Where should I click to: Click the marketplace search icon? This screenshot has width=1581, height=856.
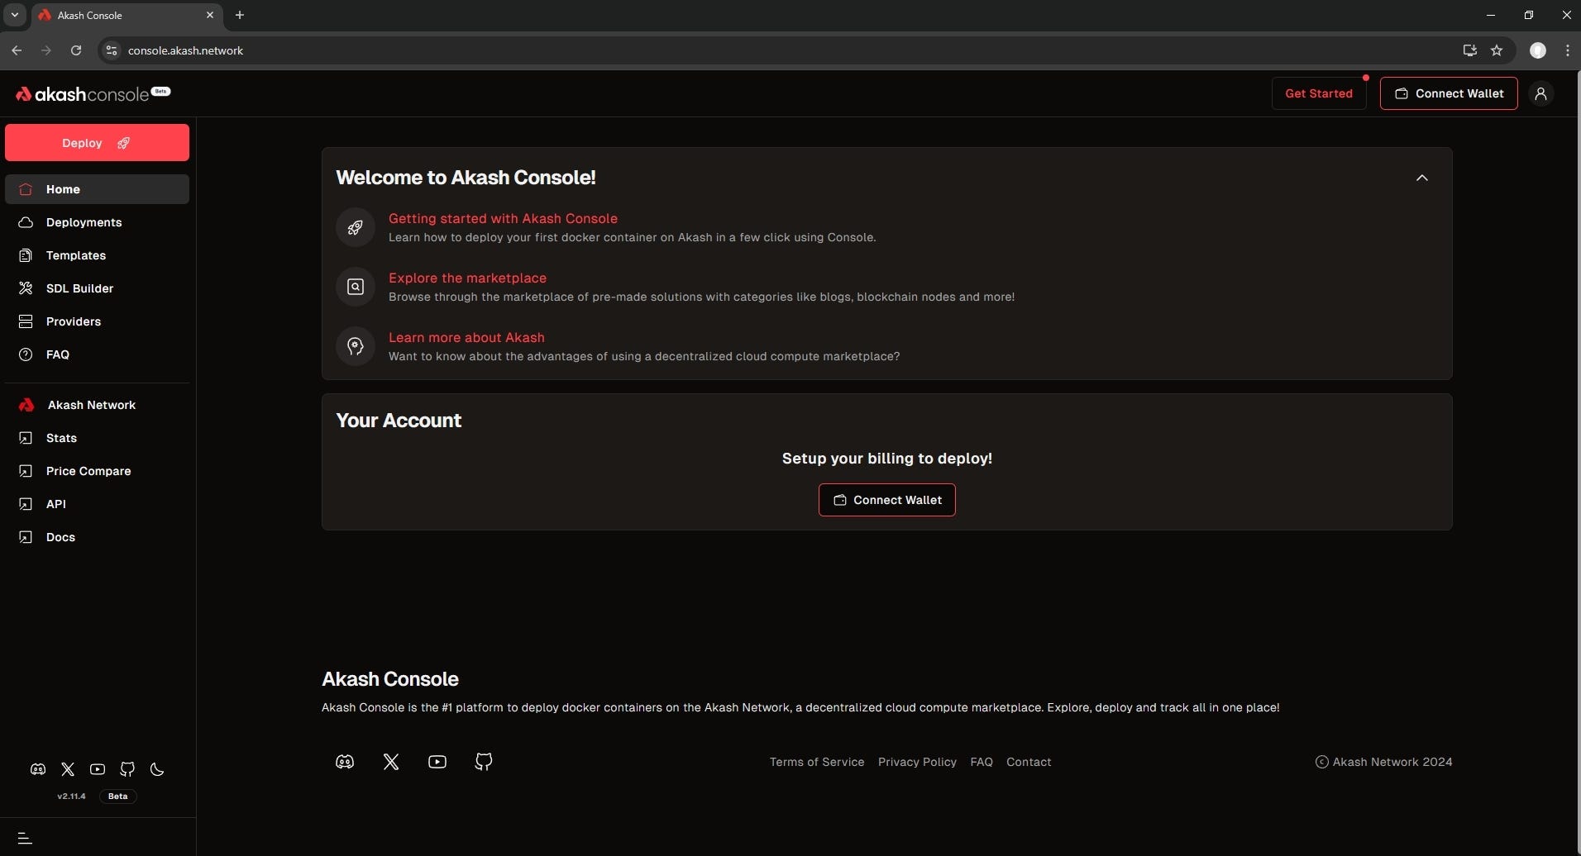[x=356, y=287]
